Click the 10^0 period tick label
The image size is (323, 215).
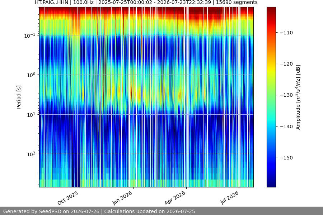click(x=31, y=75)
